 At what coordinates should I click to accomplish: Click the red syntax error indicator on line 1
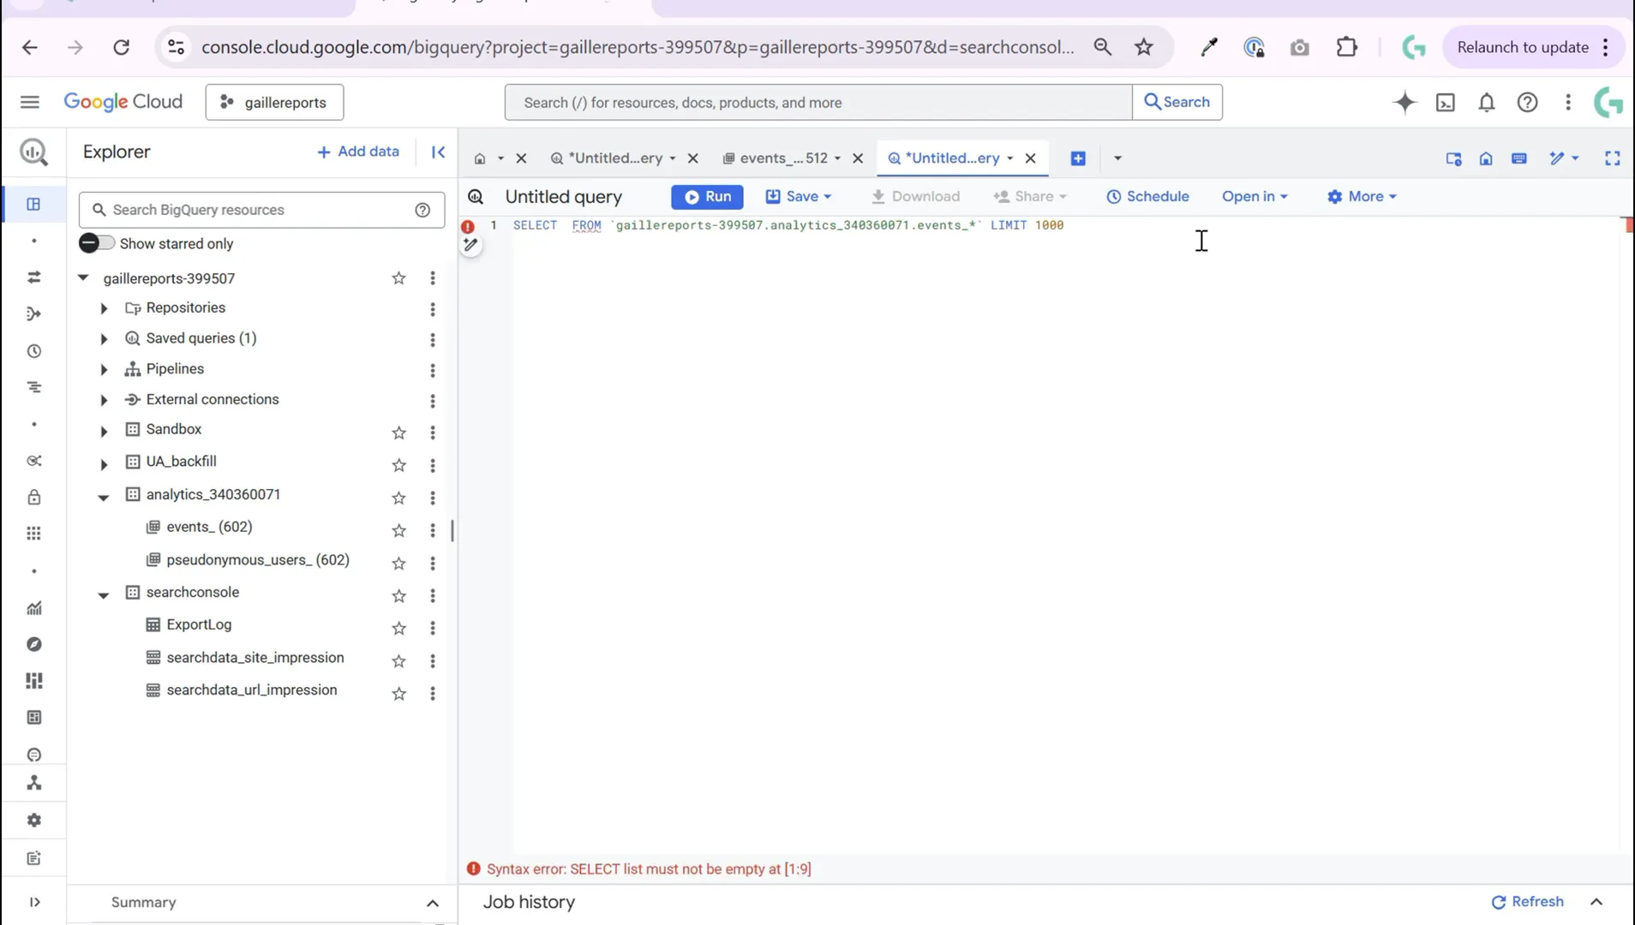468,226
